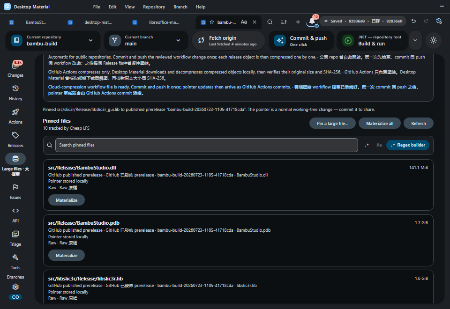Click the search magnifier in tab bar

coord(270,22)
